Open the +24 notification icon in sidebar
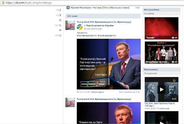184x124 pixels. [60, 35]
